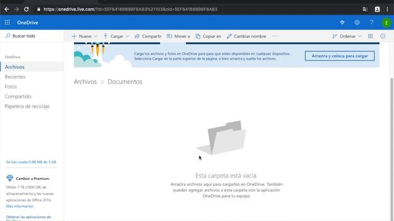Open the details info pane icon
Screen dimensions: 394x221
[x=383, y=36]
